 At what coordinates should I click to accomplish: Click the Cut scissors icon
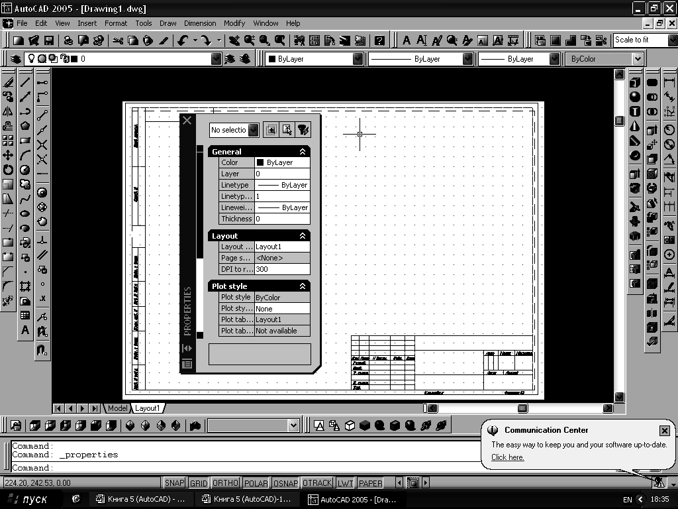[118, 40]
